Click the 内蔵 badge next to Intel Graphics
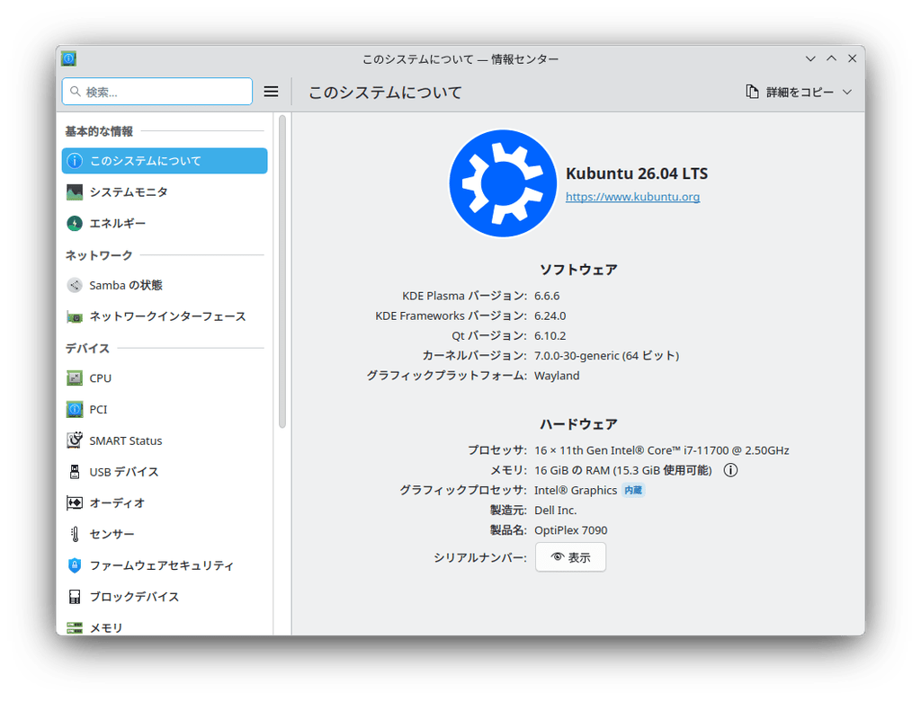The image size is (921, 702). [x=633, y=490]
